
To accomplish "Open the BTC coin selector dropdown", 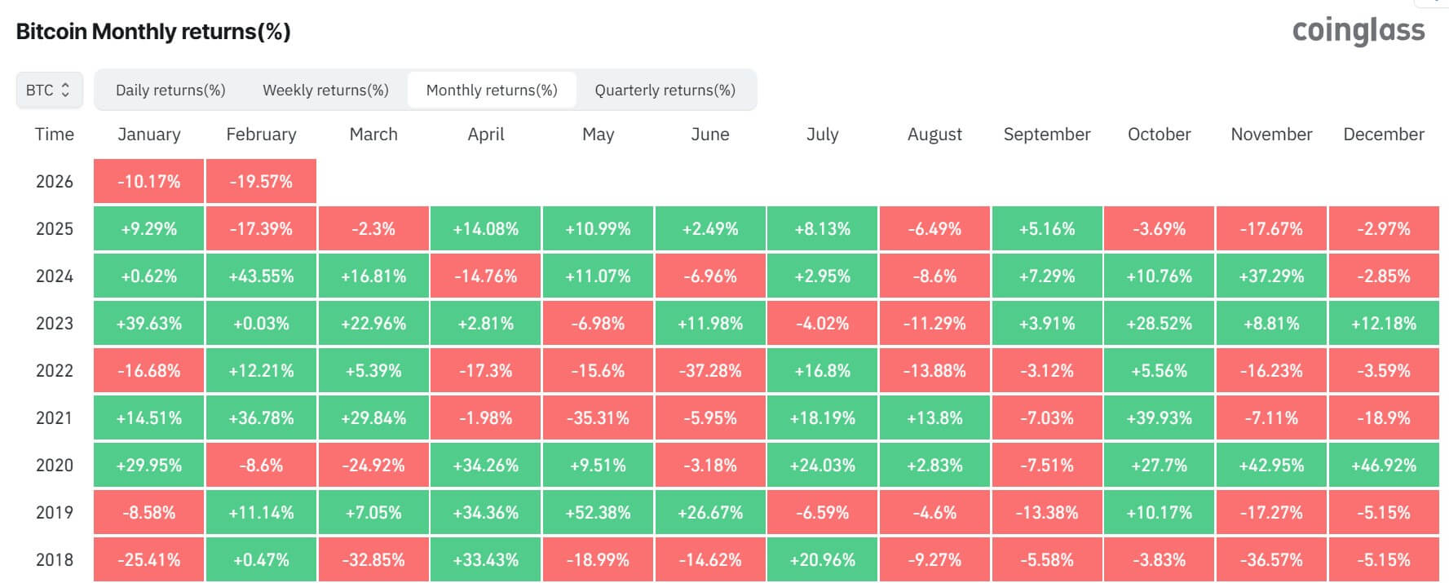I will 49,90.
